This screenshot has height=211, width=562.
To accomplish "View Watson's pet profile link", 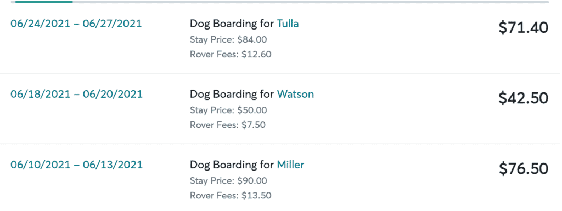I will pyautogui.click(x=295, y=94).
